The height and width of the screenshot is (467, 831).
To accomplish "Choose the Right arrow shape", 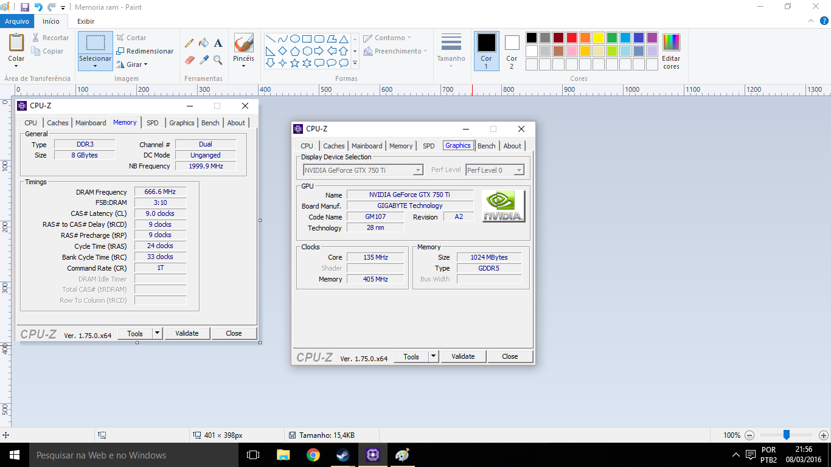I will click(319, 51).
